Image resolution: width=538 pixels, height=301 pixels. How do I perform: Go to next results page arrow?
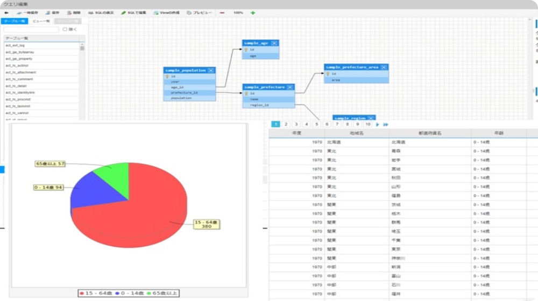[378, 125]
